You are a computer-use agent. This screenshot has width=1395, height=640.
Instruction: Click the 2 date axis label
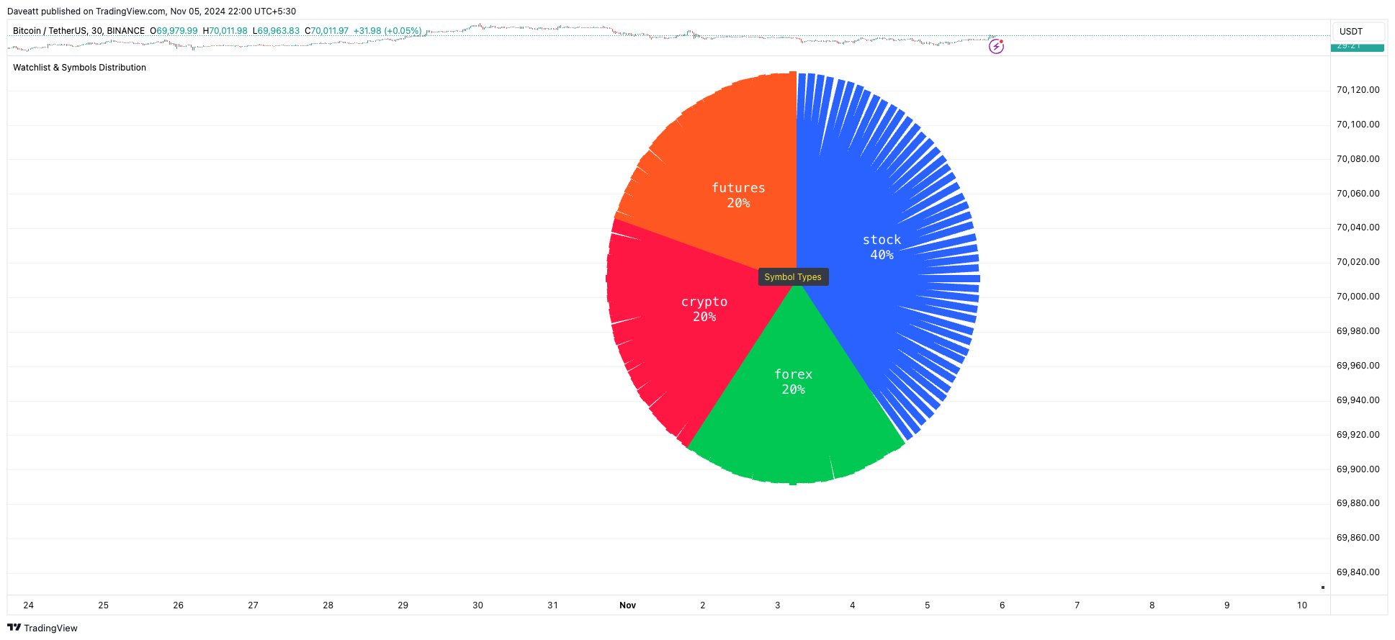click(x=703, y=605)
